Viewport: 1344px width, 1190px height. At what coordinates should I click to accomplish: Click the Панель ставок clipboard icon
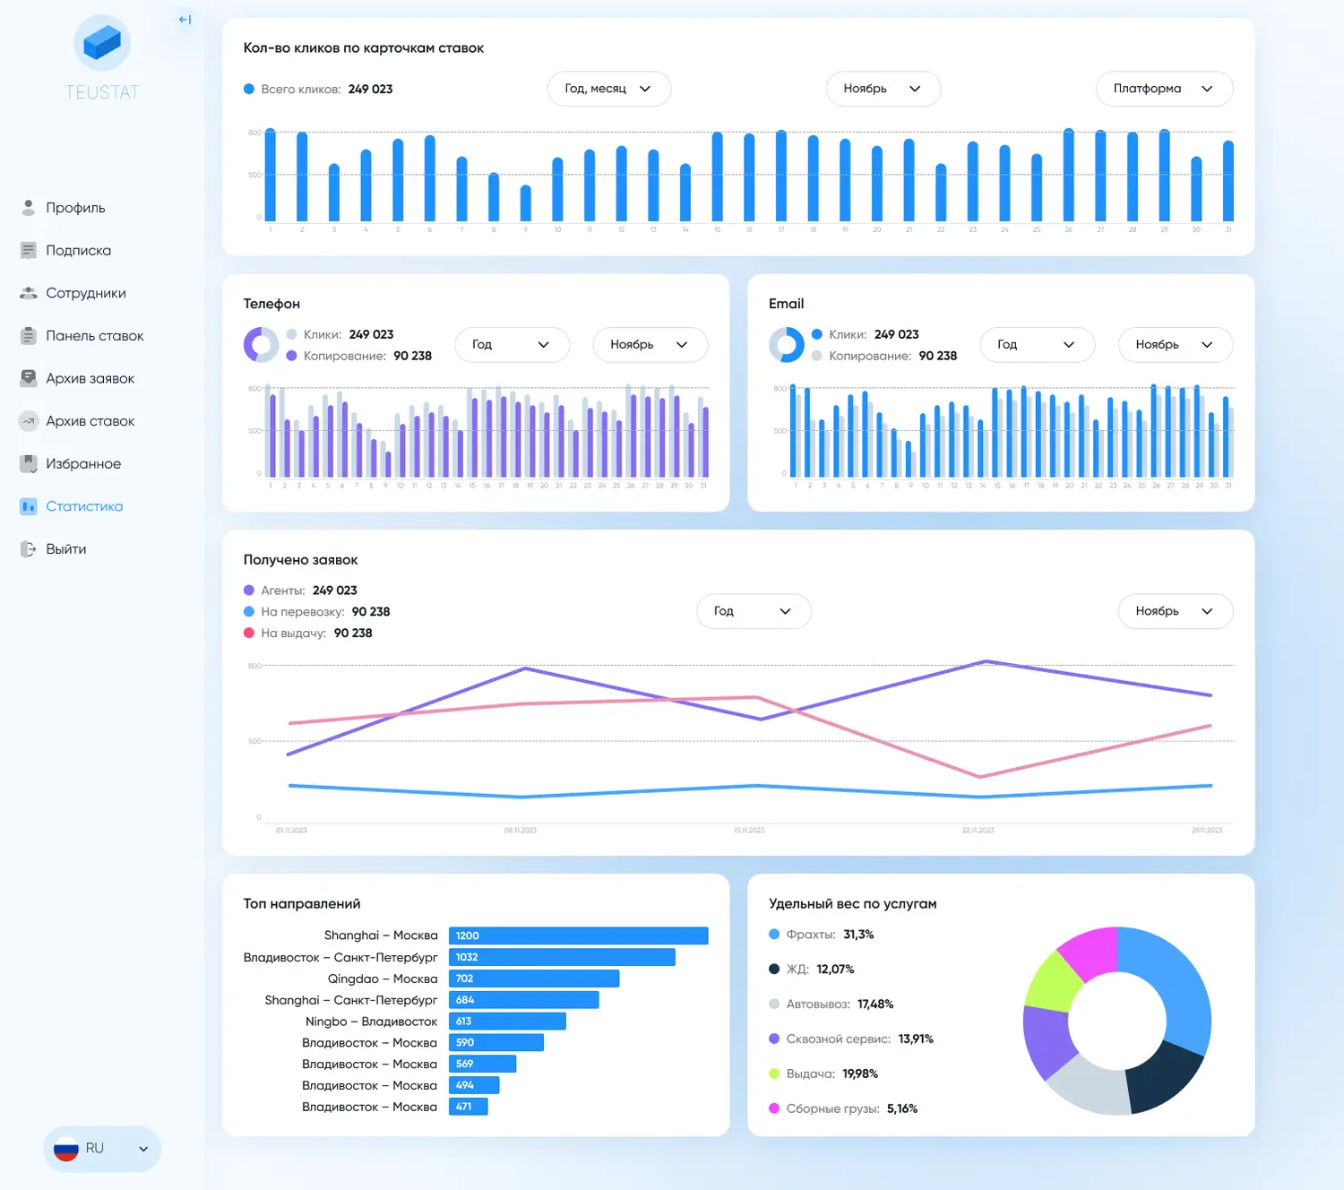click(x=29, y=336)
